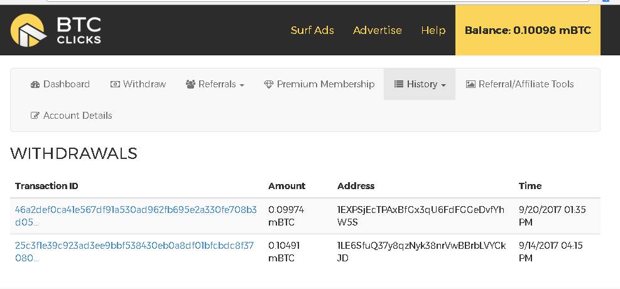620x289 pixels.
Task: Go to the Advertise page
Action: (378, 30)
